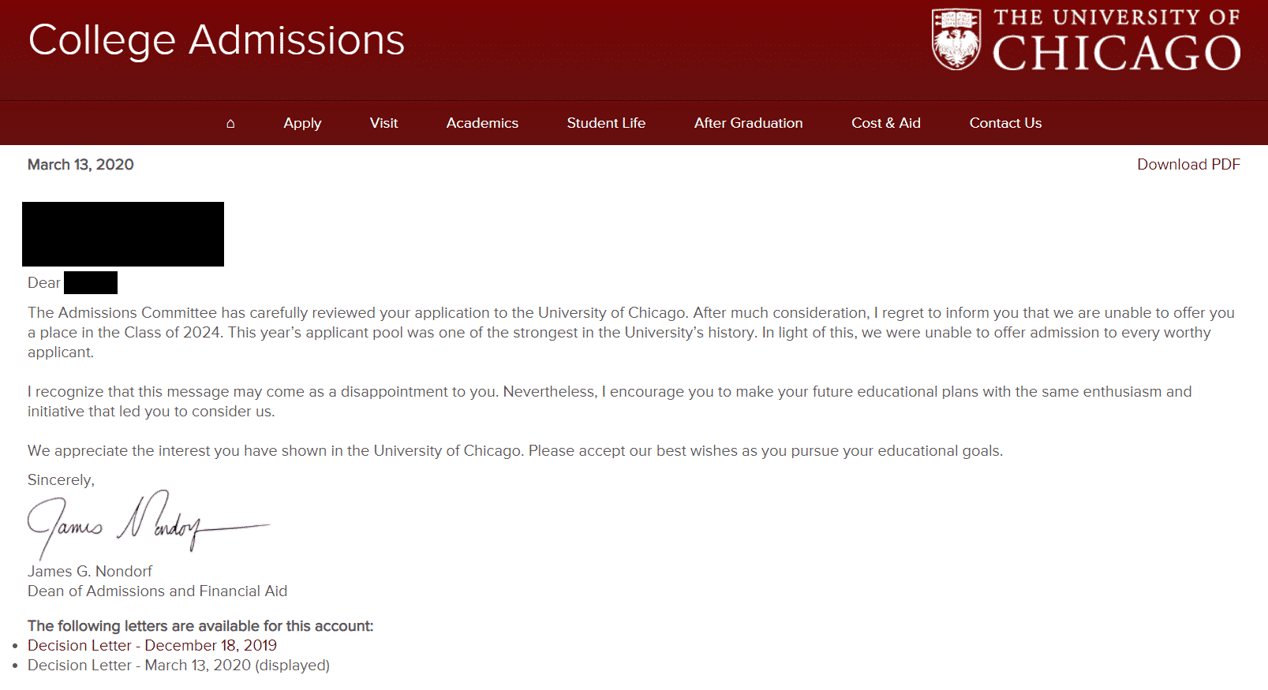
Task: Open the Cost & Aid page
Action: tap(886, 123)
